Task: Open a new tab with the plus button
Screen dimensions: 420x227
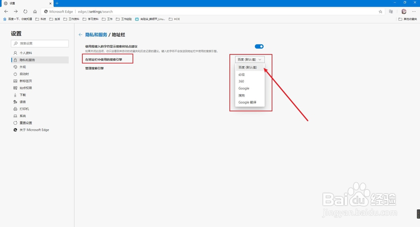Action: [57, 3]
